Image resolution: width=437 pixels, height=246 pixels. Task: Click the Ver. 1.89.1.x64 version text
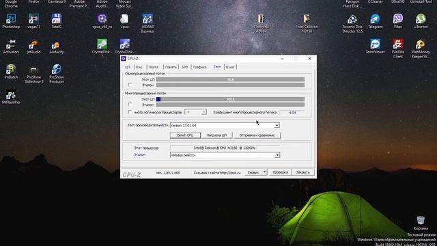(x=168, y=173)
